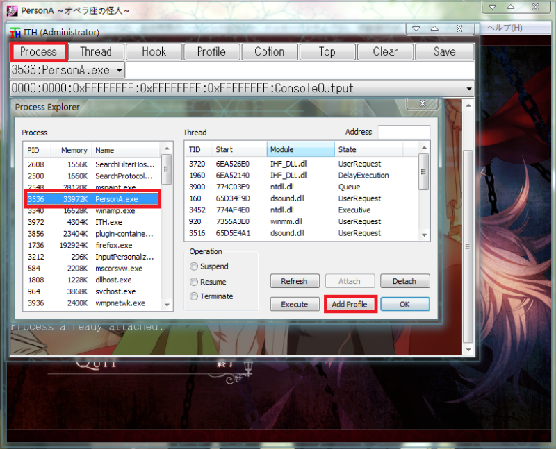Expand the ConsoleOutput thread dropdown
The height and width of the screenshot is (449, 556).
point(468,89)
